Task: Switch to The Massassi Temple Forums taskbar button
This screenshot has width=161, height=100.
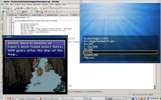Action: 50,98
